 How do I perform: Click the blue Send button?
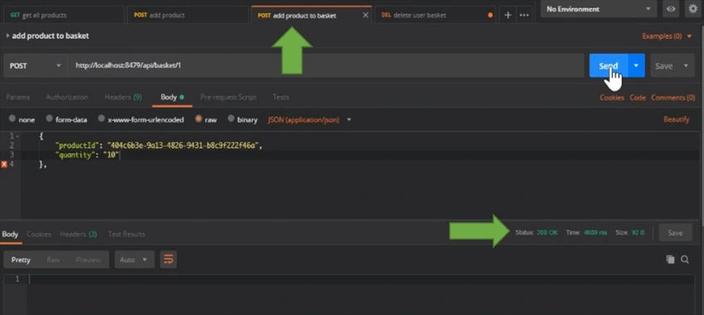[609, 65]
